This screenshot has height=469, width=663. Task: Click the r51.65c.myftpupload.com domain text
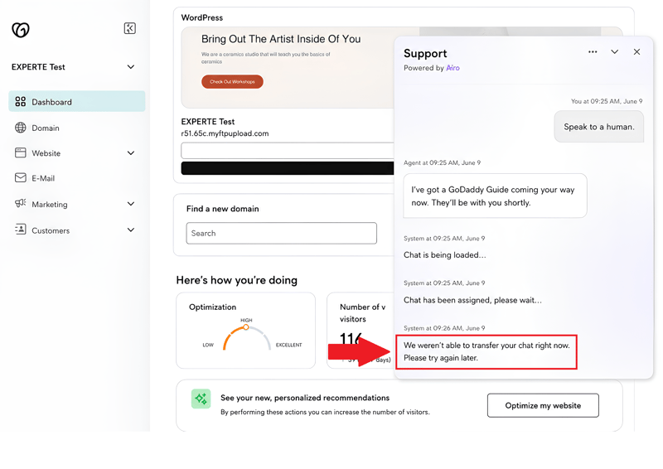pos(225,133)
